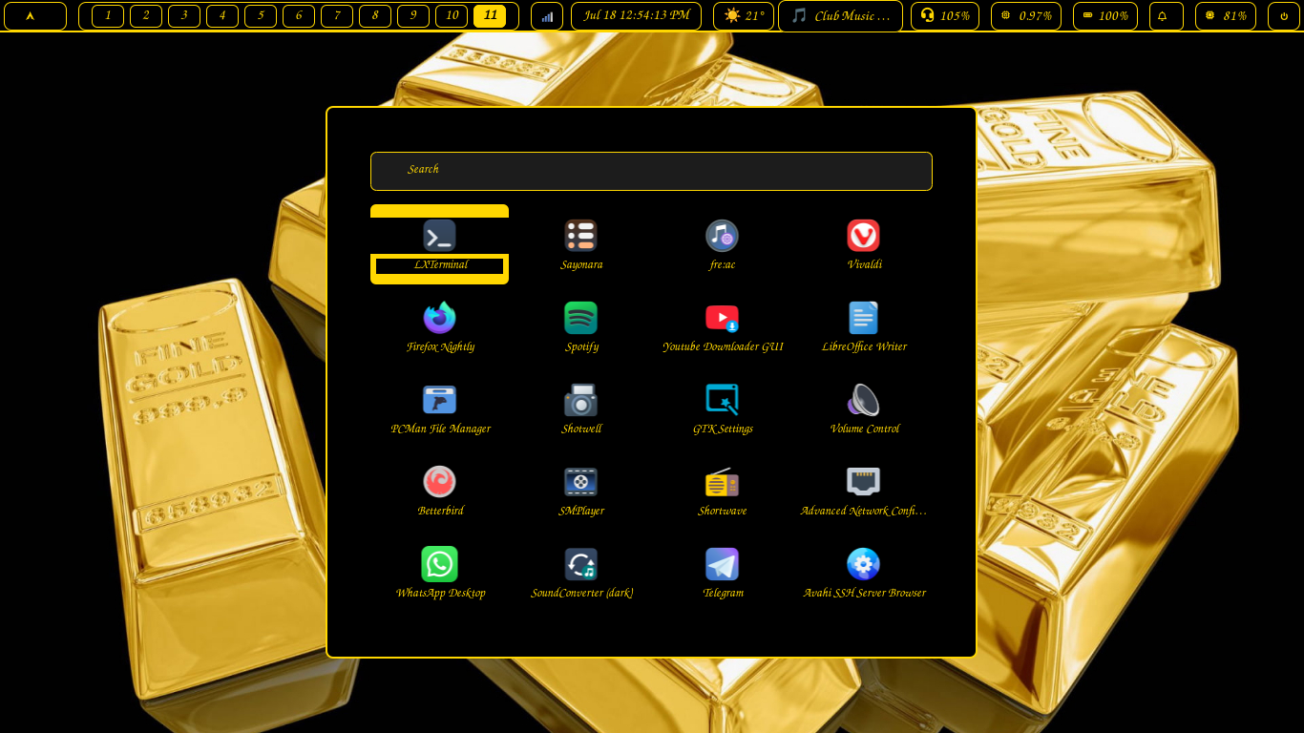Switch to workspace 7

337,16
